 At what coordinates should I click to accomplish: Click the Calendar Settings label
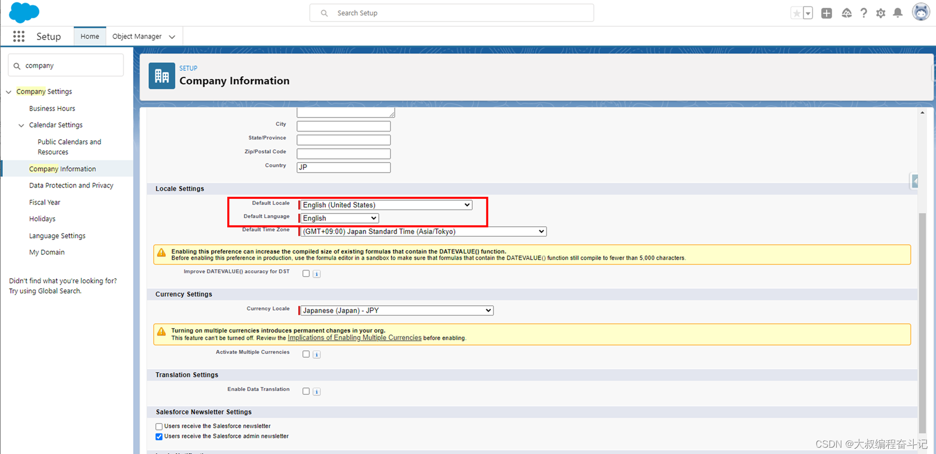[56, 125]
